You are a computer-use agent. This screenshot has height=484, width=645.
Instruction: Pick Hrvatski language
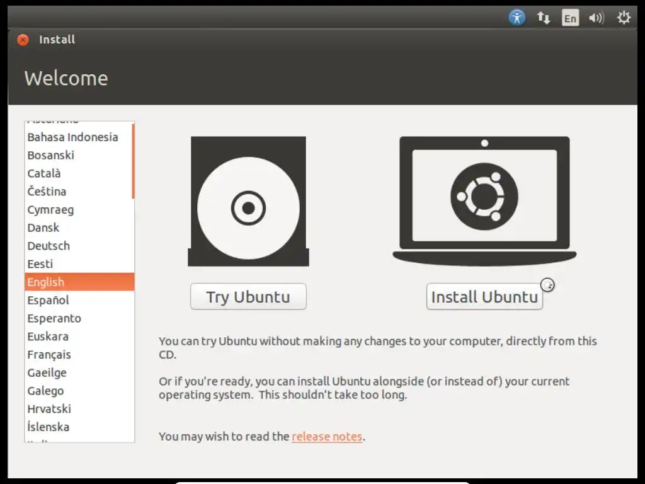(79, 408)
